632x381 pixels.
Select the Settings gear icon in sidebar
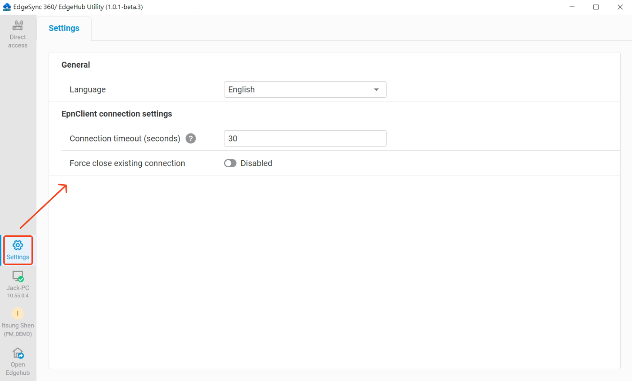point(17,245)
